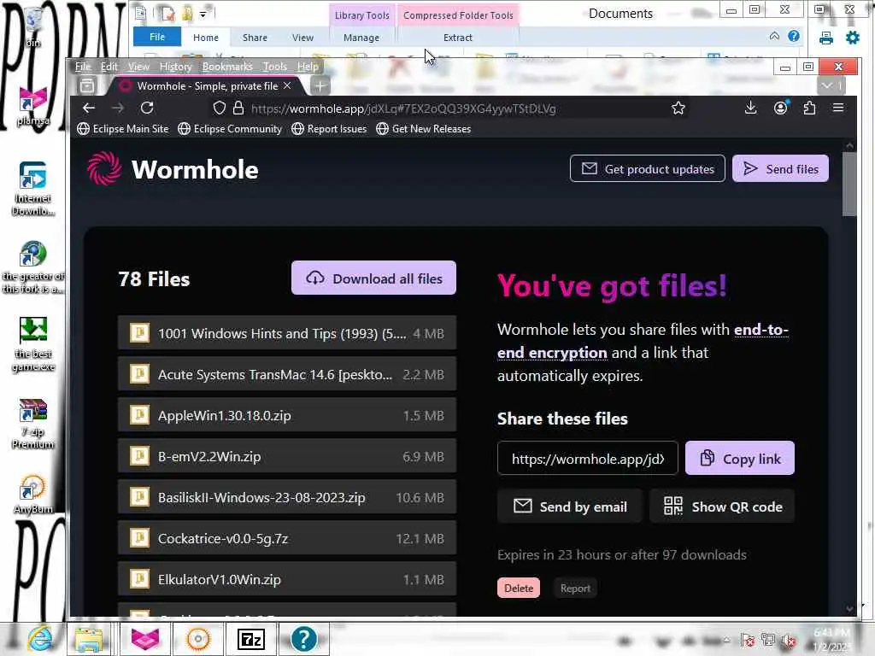Open tracking protection shield icon
This screenshot has width=875, height=656.
coord(220,108)
